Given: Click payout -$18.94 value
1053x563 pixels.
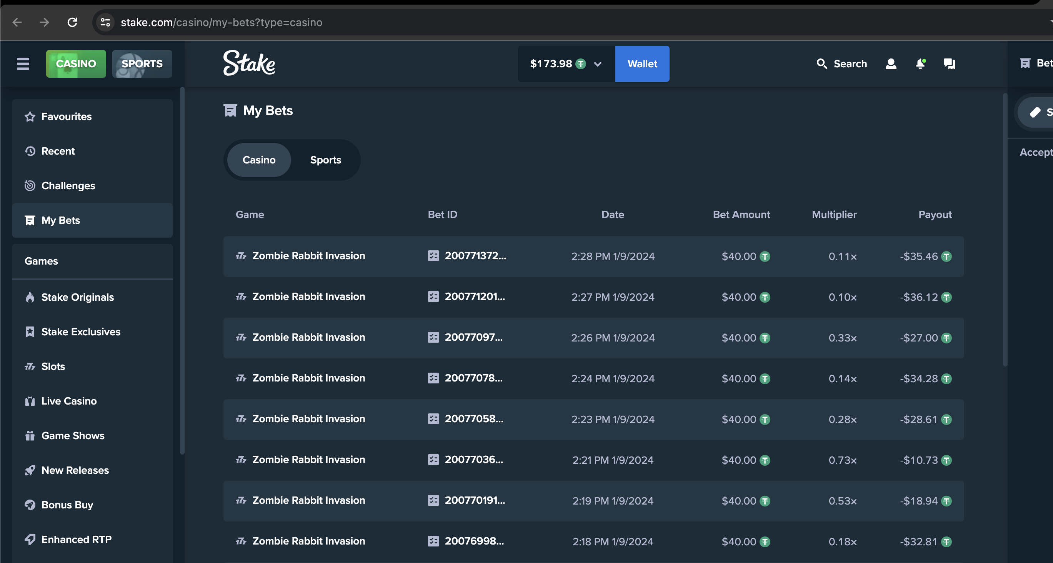Looking at the screenshot, I should 919,501.
